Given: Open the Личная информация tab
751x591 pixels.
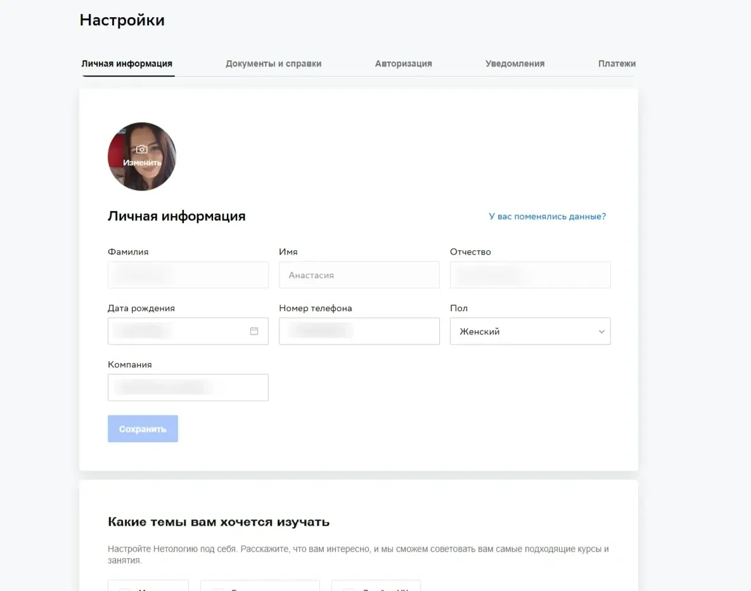Looking at the screenshot, I should 127,63.
